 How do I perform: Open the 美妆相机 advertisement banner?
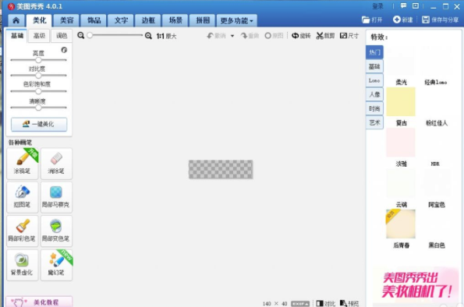[x=416, y=285]
